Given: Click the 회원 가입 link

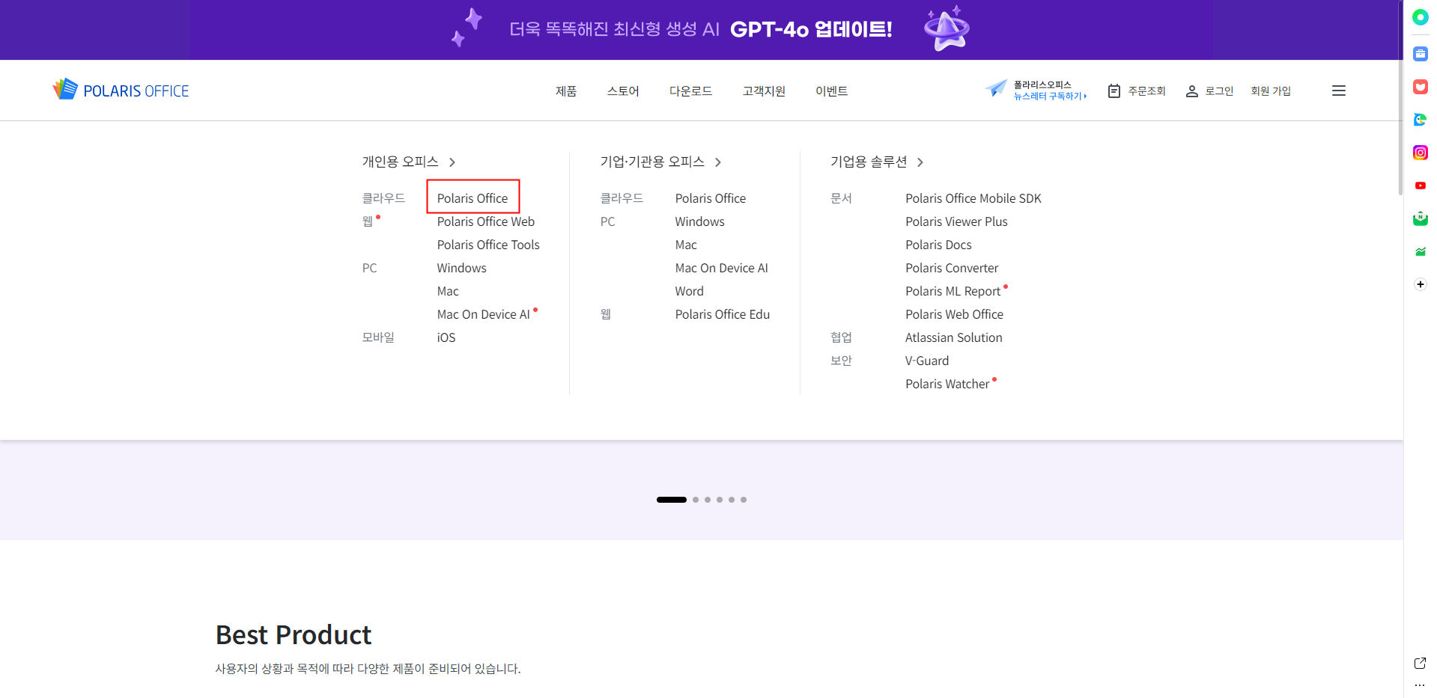Looking at the screenshot, I should [1271, 91].
